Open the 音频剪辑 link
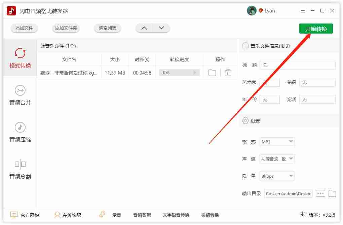The width and height of the screenshot is (343, 225). pyautogui.click(x=142, y=215)
